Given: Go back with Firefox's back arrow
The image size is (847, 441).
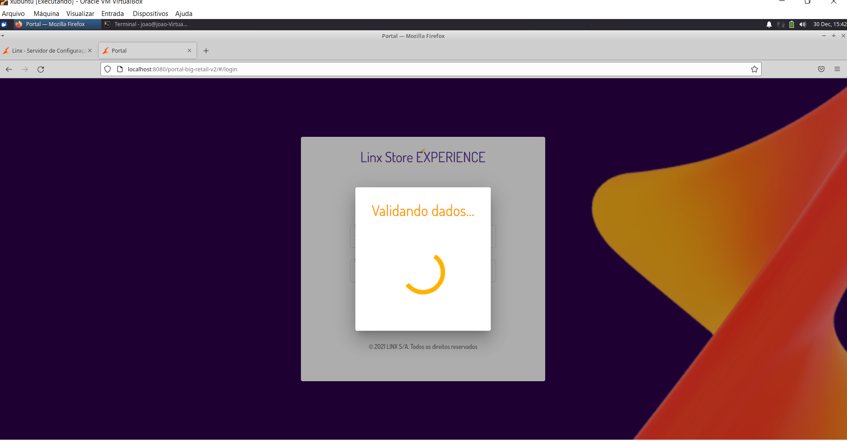Looking at the screenshot, I should point(9,69).
